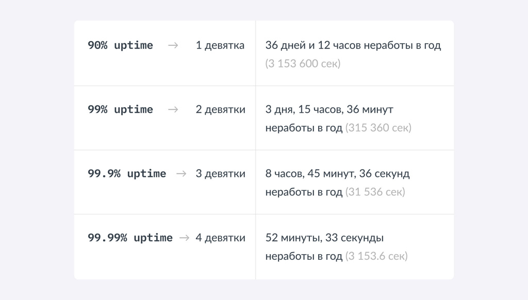The height and width of the screenshot is (300, 528).
Task: Click "3 дня, 15 часов, 36 минут" text
Action: coord(329,109)
